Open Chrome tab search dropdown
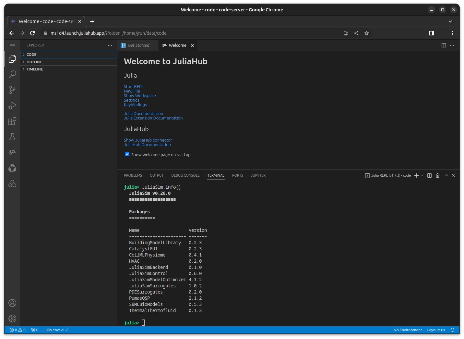 click(x=450, y=21)
